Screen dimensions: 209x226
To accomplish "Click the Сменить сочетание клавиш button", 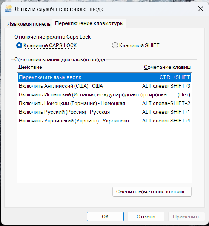I will (152, 192).
